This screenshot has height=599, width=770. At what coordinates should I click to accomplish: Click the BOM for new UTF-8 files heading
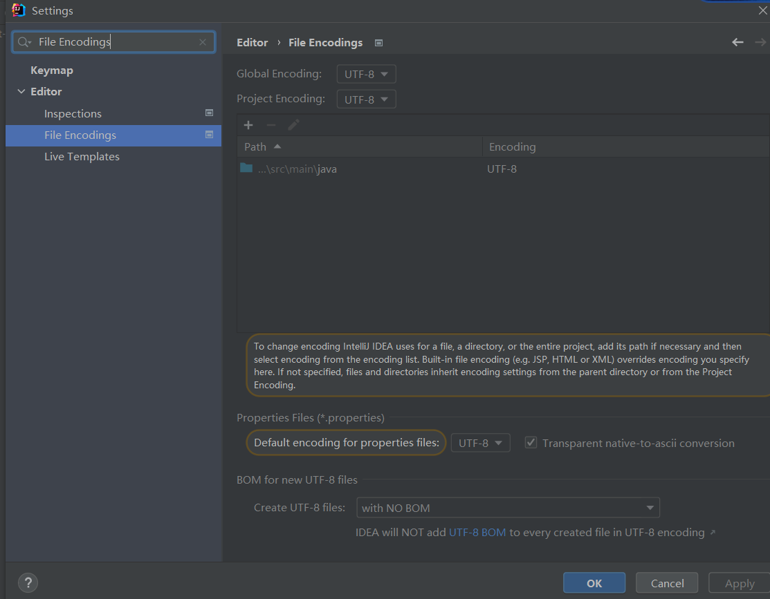(297, 479)
